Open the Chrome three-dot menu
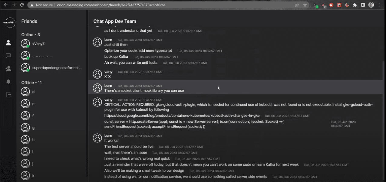Viewport: 386px width, 182px height. 379,5
